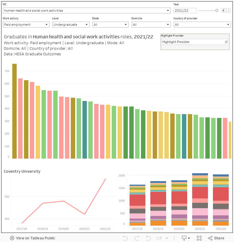This screenshot has width=234, height=242.
Task: Click the Redo arrow in the toolbar
Action: click(137, 238)
